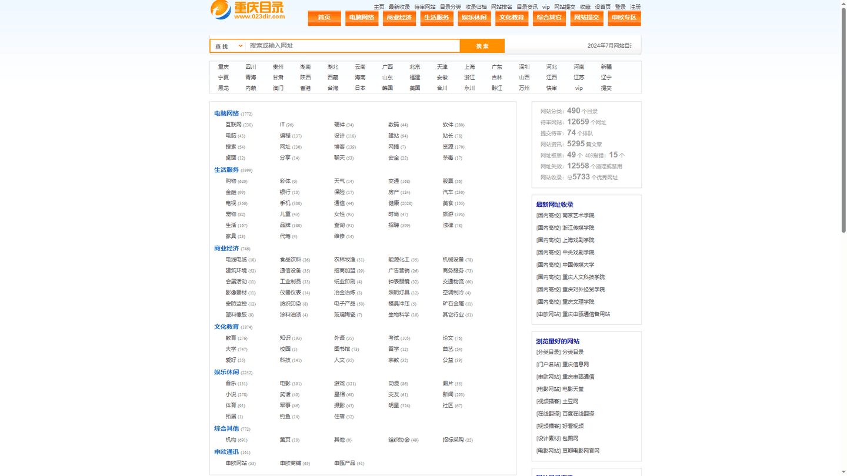Open the 健康 subcategory
847x476 pixels.
click(394, 203)
